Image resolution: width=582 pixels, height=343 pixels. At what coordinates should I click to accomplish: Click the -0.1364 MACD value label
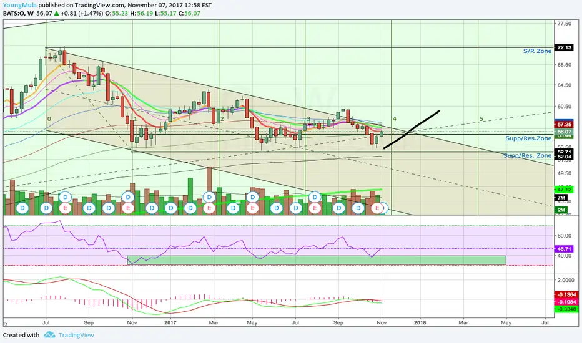click(x=566, y=295)
